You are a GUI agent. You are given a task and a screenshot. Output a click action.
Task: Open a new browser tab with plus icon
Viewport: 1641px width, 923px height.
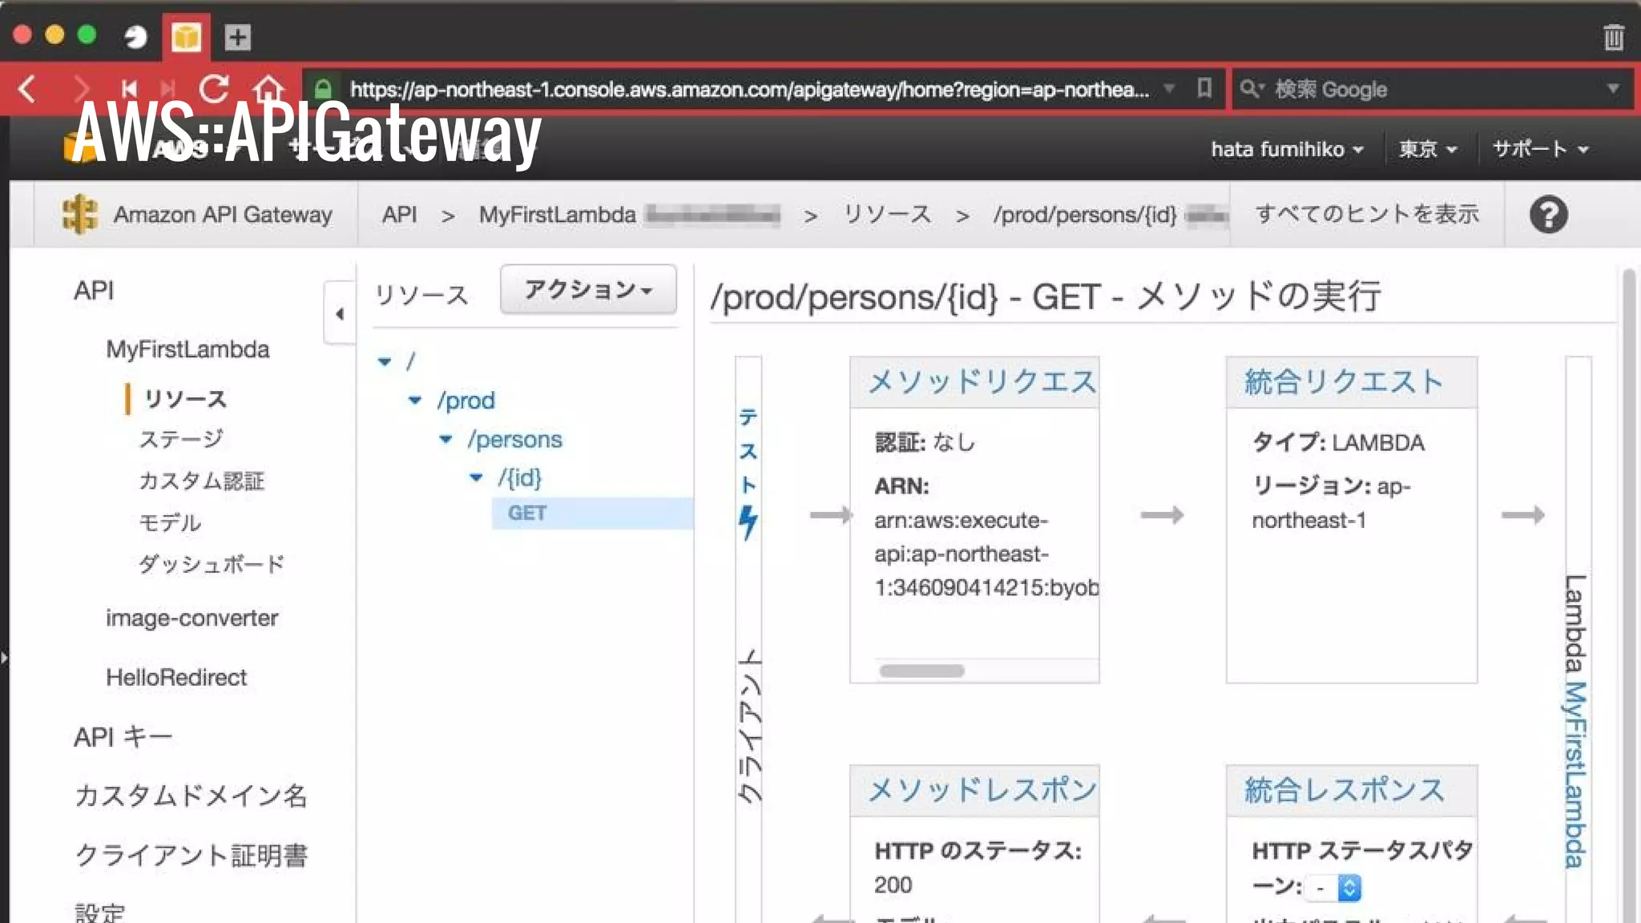click(237, 37)
